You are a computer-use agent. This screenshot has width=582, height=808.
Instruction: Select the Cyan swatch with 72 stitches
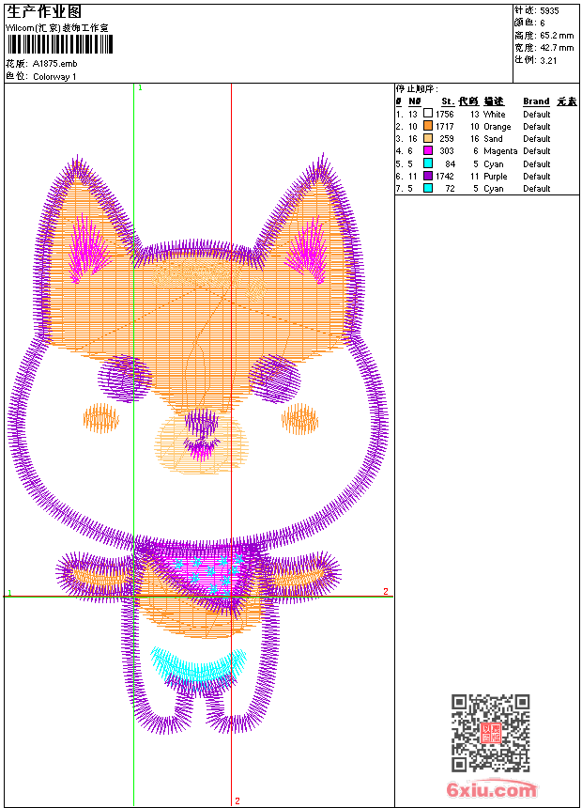pos(428,188)
